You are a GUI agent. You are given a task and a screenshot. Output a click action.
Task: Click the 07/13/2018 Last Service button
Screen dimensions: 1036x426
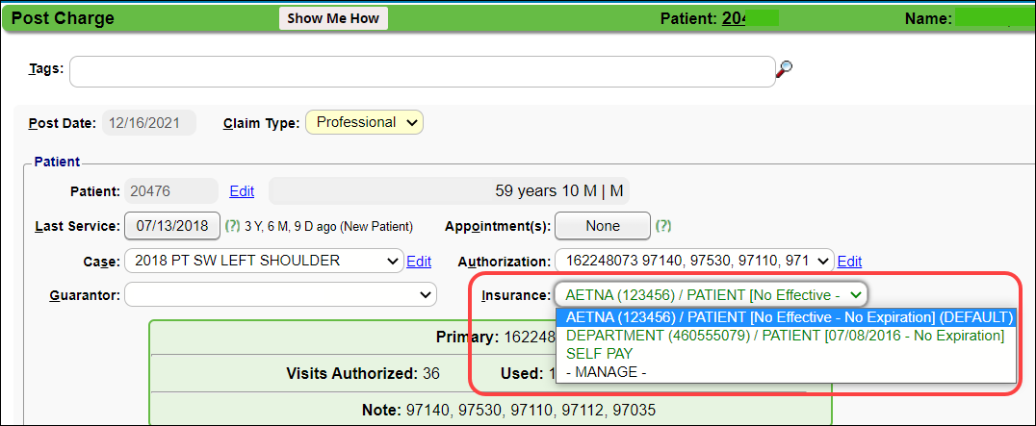point(172,226)
